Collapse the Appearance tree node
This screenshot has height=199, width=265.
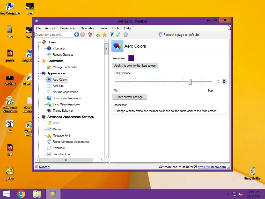tap(39, 73)
